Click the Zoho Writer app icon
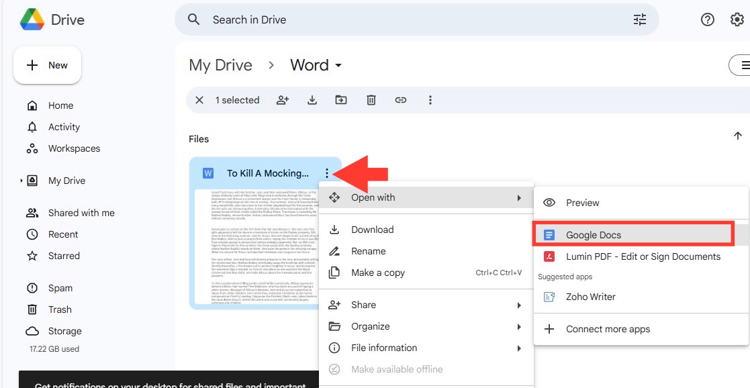750x388 pixels. pos(549,297)
